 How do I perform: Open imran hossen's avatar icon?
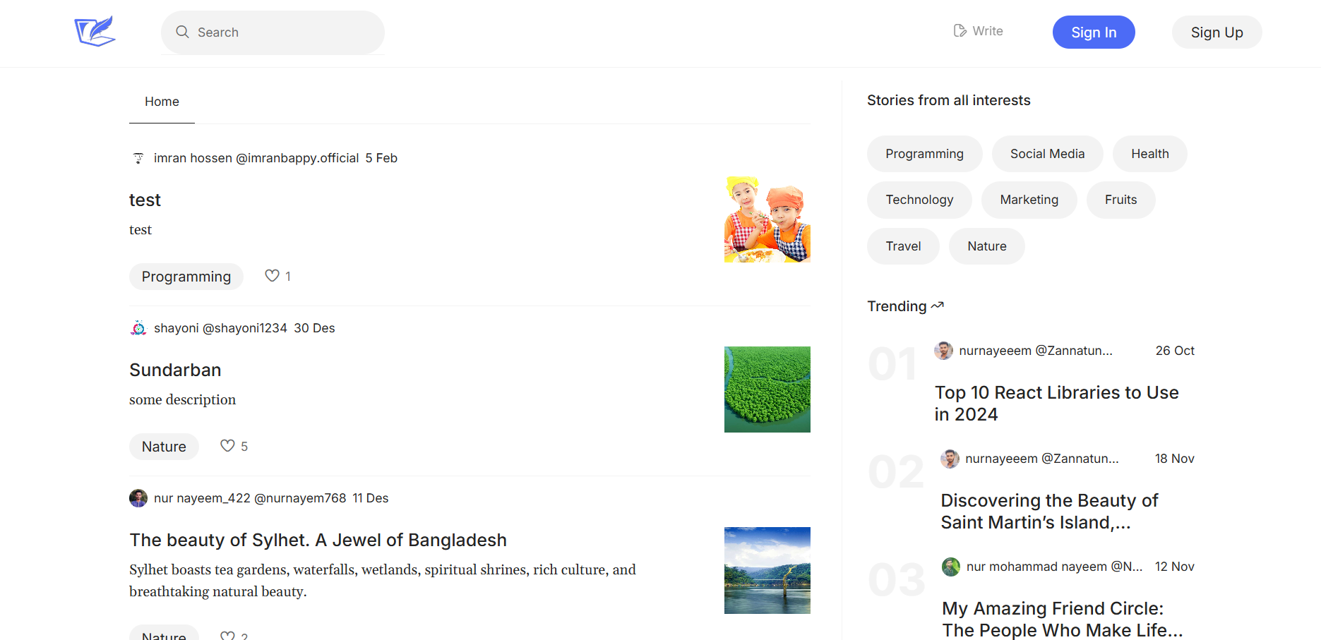(x=138, y=158)
